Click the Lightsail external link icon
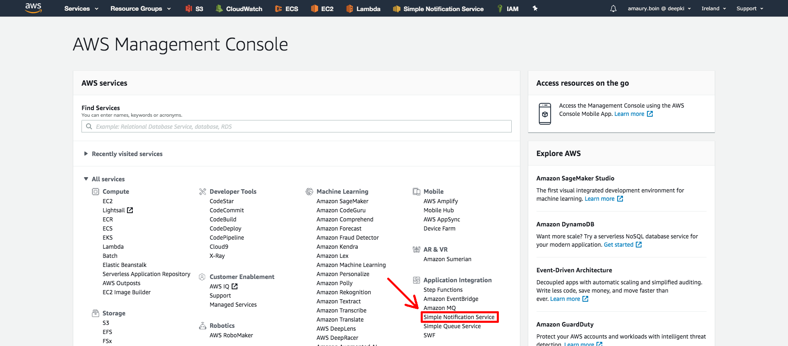 130,210
